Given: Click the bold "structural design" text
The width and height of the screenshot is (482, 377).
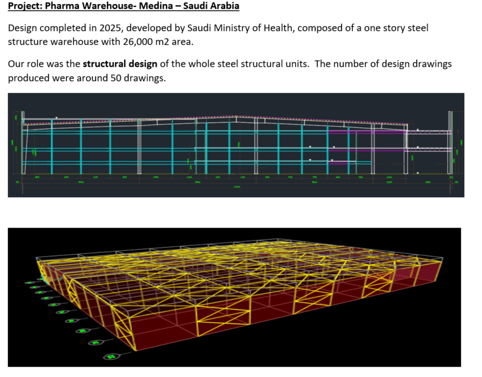Looking at the screenshot, I should coord(120,64).
